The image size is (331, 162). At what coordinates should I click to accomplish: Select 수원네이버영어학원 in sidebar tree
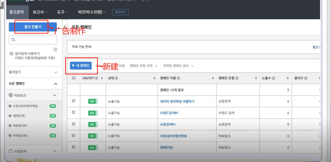pyautogui.click(x=25, y=106)
